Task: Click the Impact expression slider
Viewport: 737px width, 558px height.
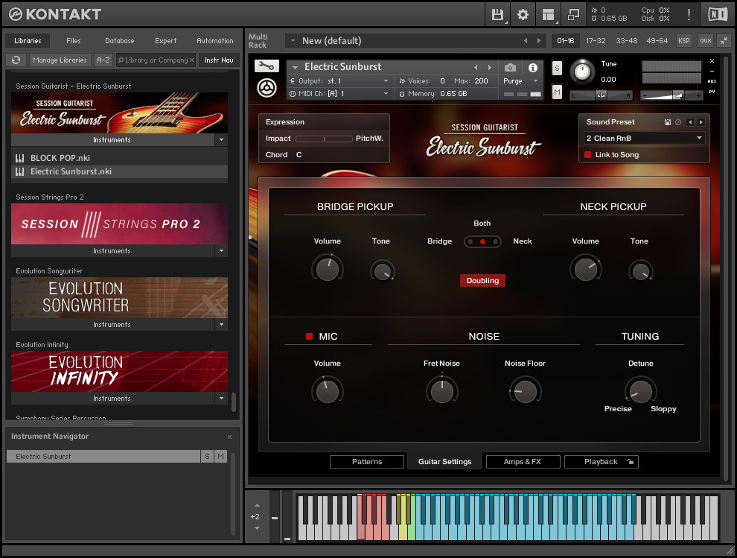Action: (x=324, y=139)
